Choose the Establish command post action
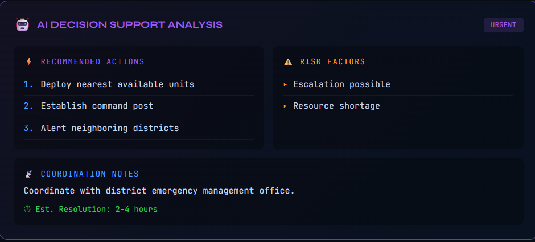 97,106
